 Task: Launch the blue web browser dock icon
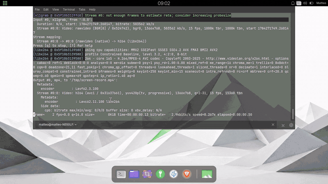click(173, 174)
